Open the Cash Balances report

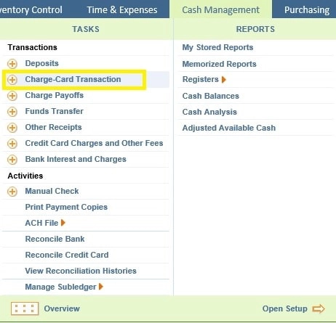[211, 96]
